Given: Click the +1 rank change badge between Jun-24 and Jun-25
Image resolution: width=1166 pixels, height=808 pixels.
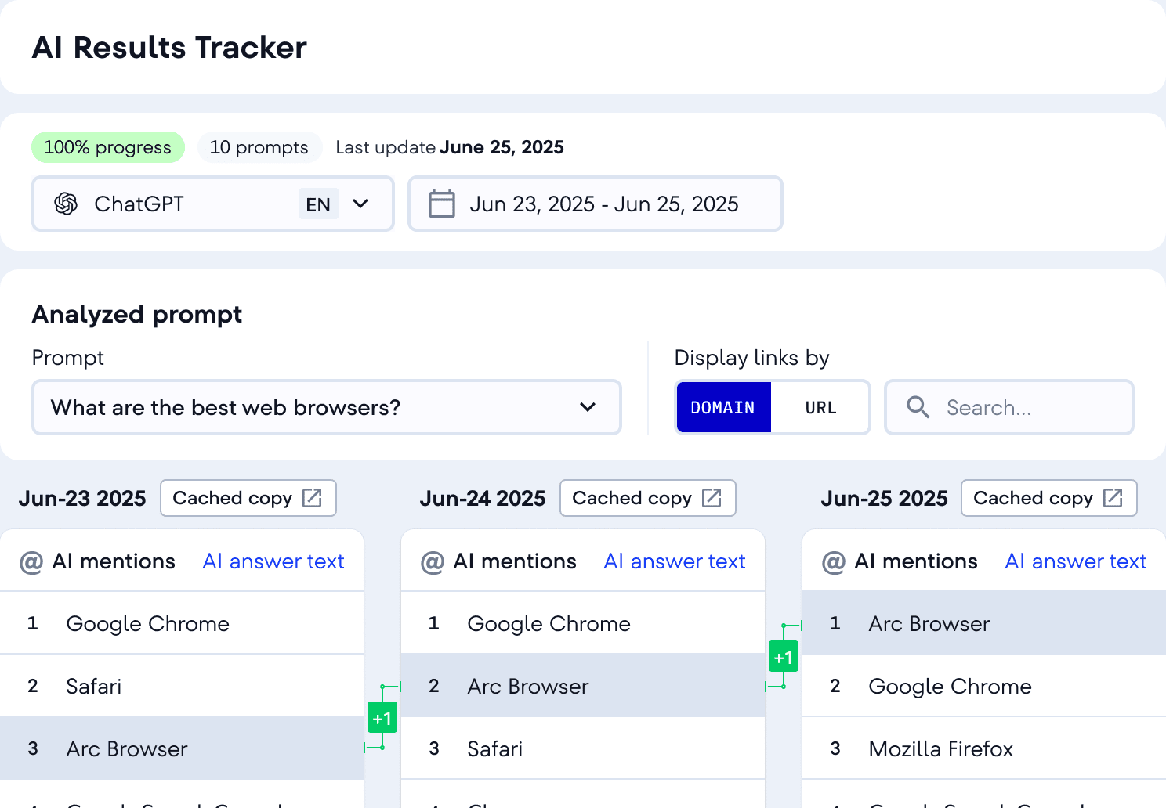Looking at the screenshot, I should click(x=784, y=657).
